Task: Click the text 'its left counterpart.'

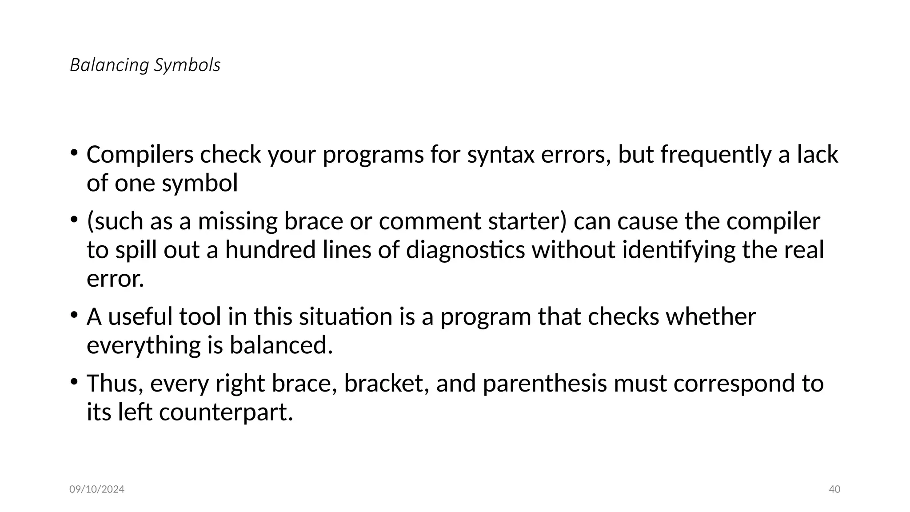Action: click(190, 412)
